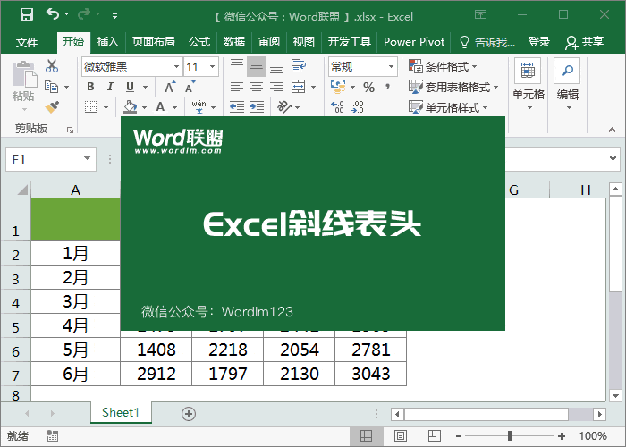Open the 条件格式 dropdown

pos(444,66)
